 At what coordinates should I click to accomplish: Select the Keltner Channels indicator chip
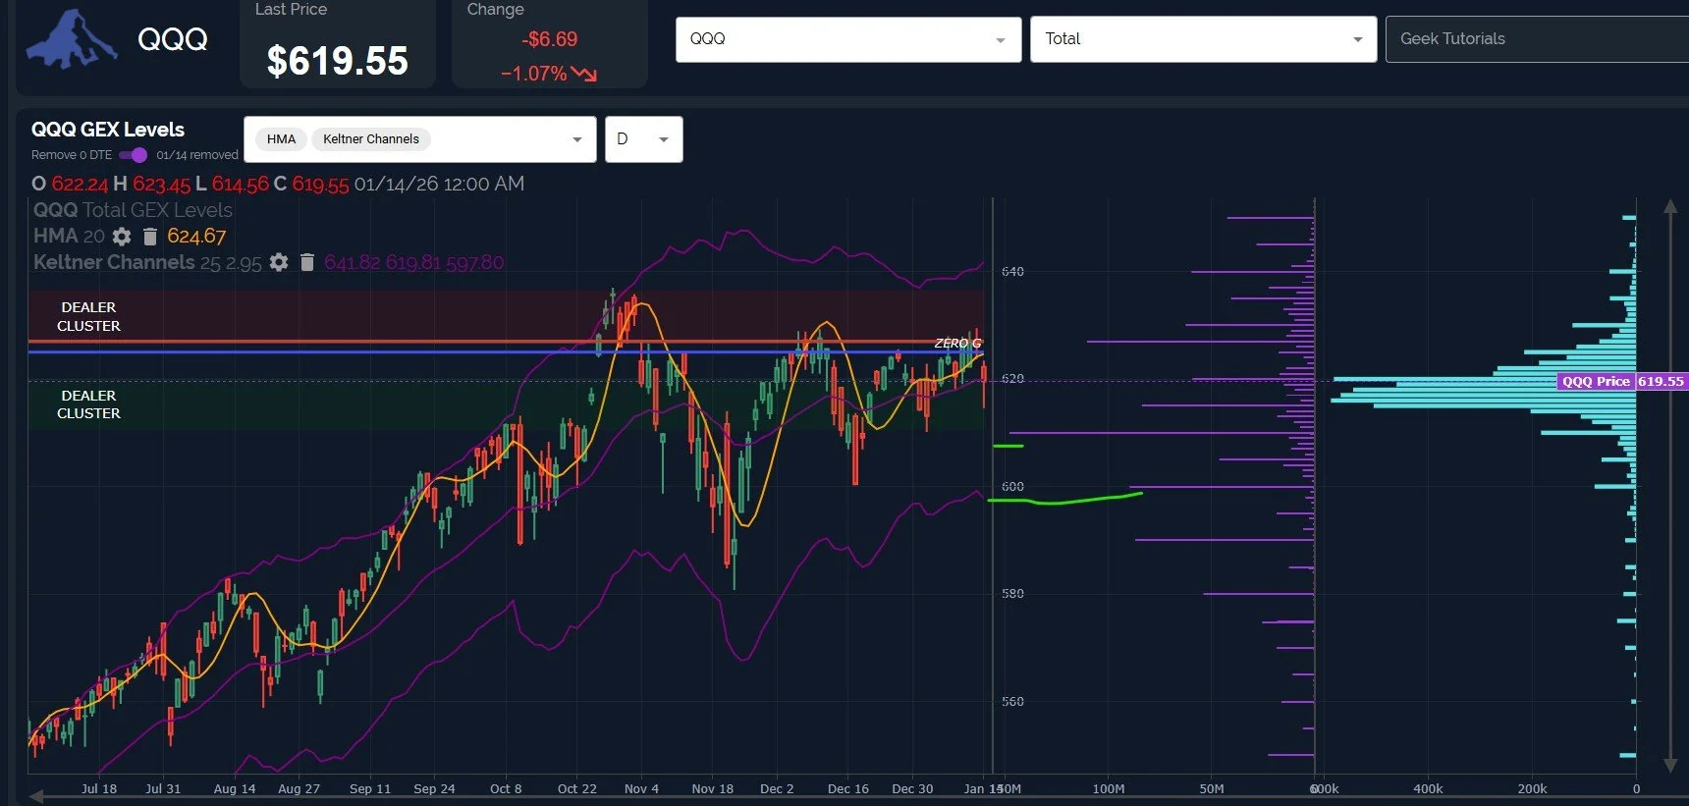(371, 139)
